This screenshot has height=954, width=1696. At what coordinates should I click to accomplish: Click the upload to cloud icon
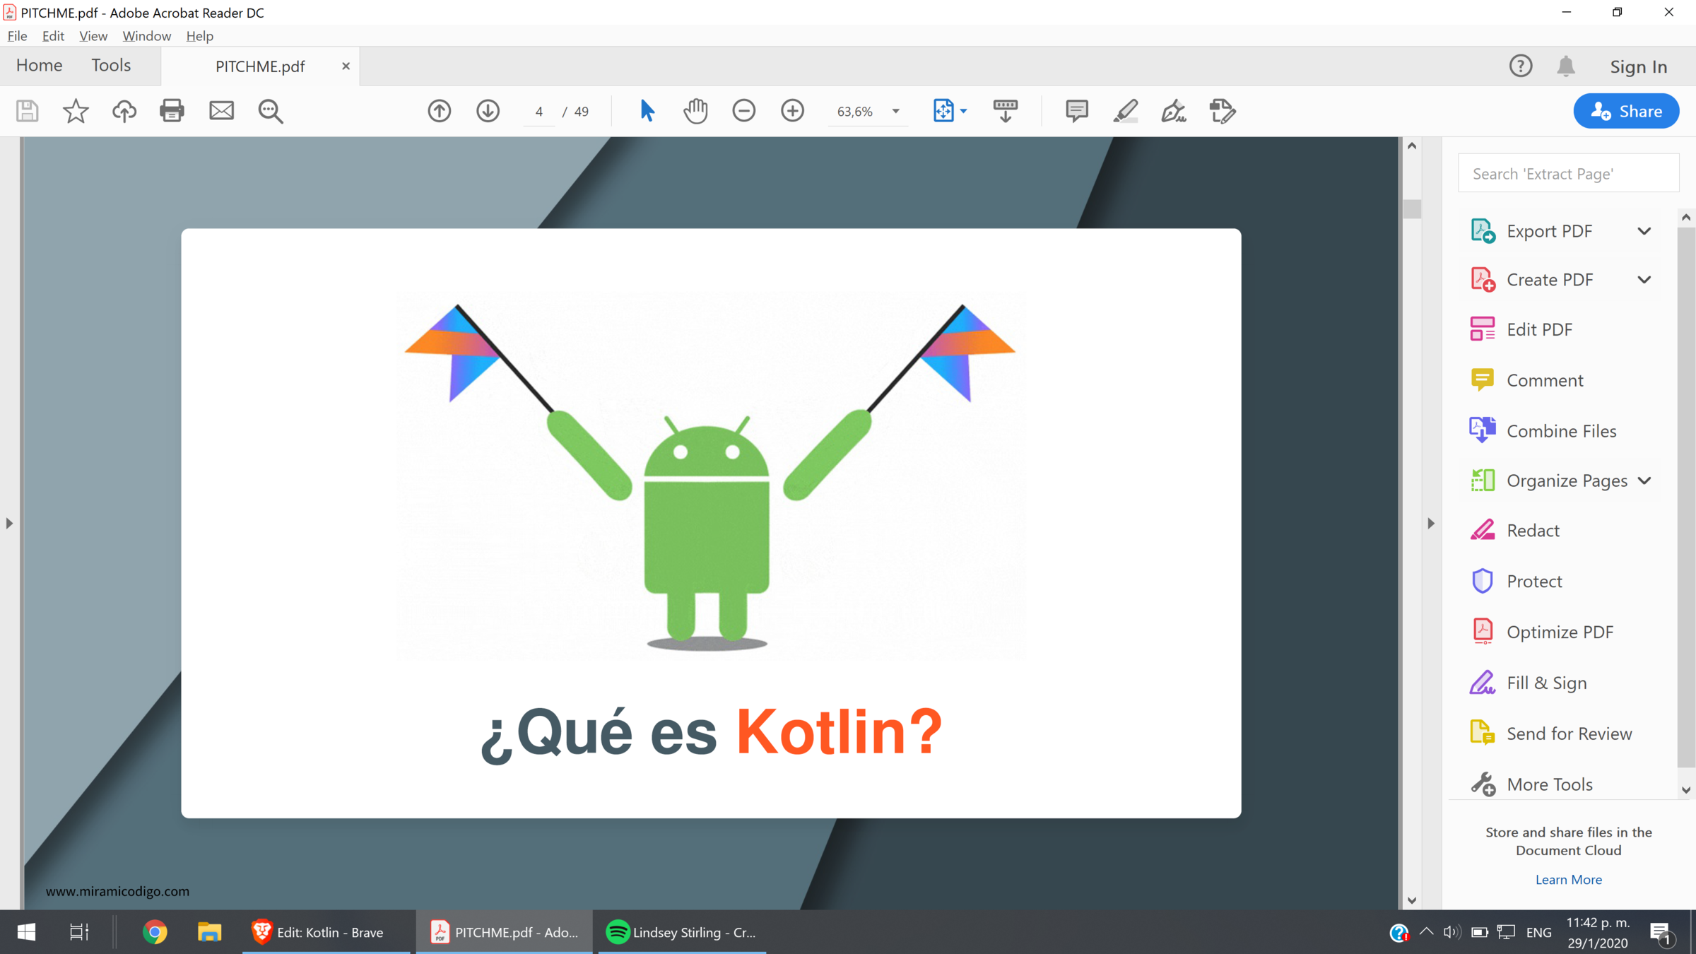124,111
